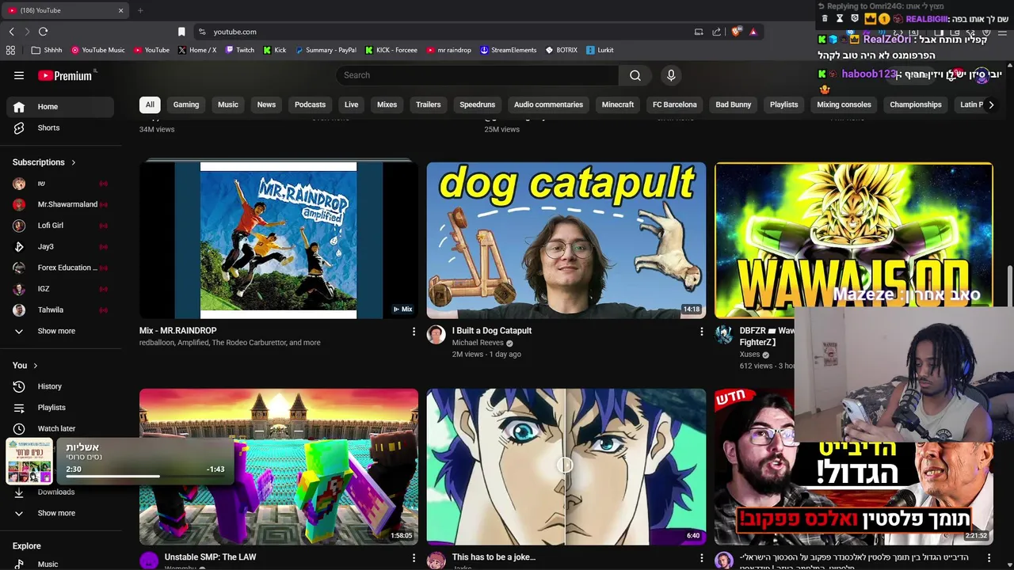Image resolution: width=1014 pixels, height=570 pixels.
Task: Open the IGZ subscription
Action: point(60,289)
